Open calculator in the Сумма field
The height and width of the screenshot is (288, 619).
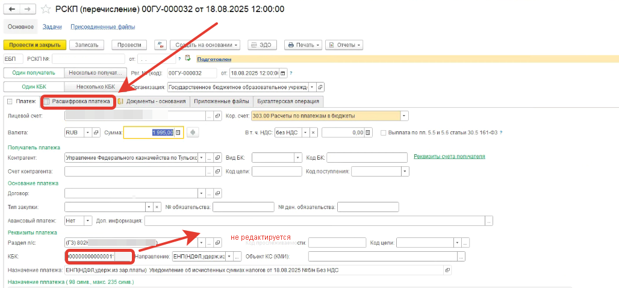178,133
